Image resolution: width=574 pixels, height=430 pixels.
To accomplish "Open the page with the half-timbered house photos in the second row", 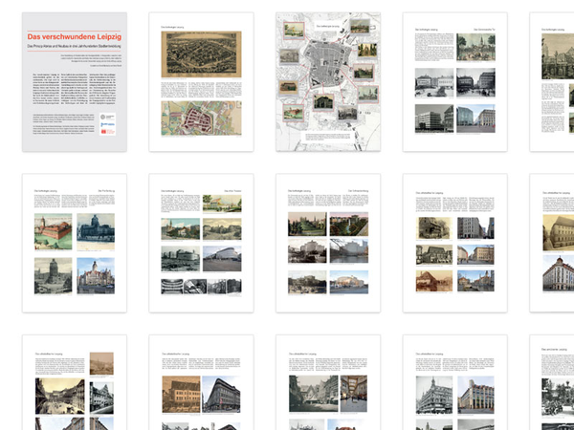I will (455, 243).
